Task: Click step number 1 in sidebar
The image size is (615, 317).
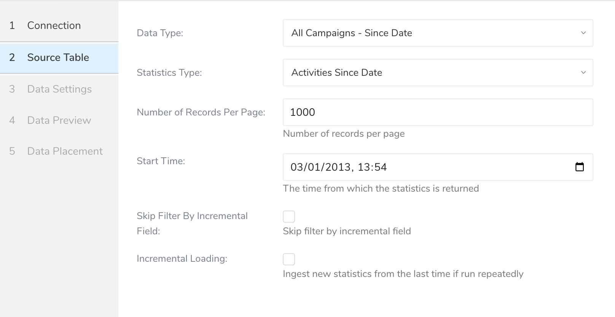Action: pyautogui.click(x=12, y=26)
